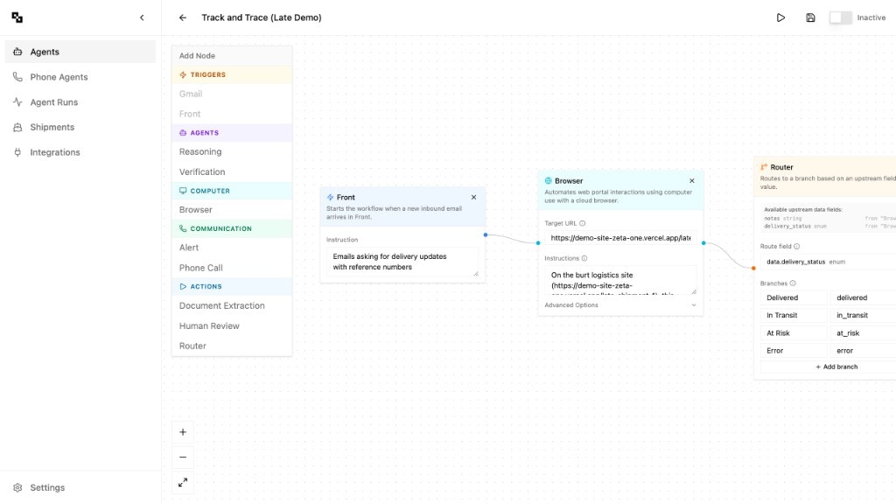This screenshot has height=504, width=896.
Task: Expand the Instructions hint on Browser node
Action: click(x=584, y=258)
